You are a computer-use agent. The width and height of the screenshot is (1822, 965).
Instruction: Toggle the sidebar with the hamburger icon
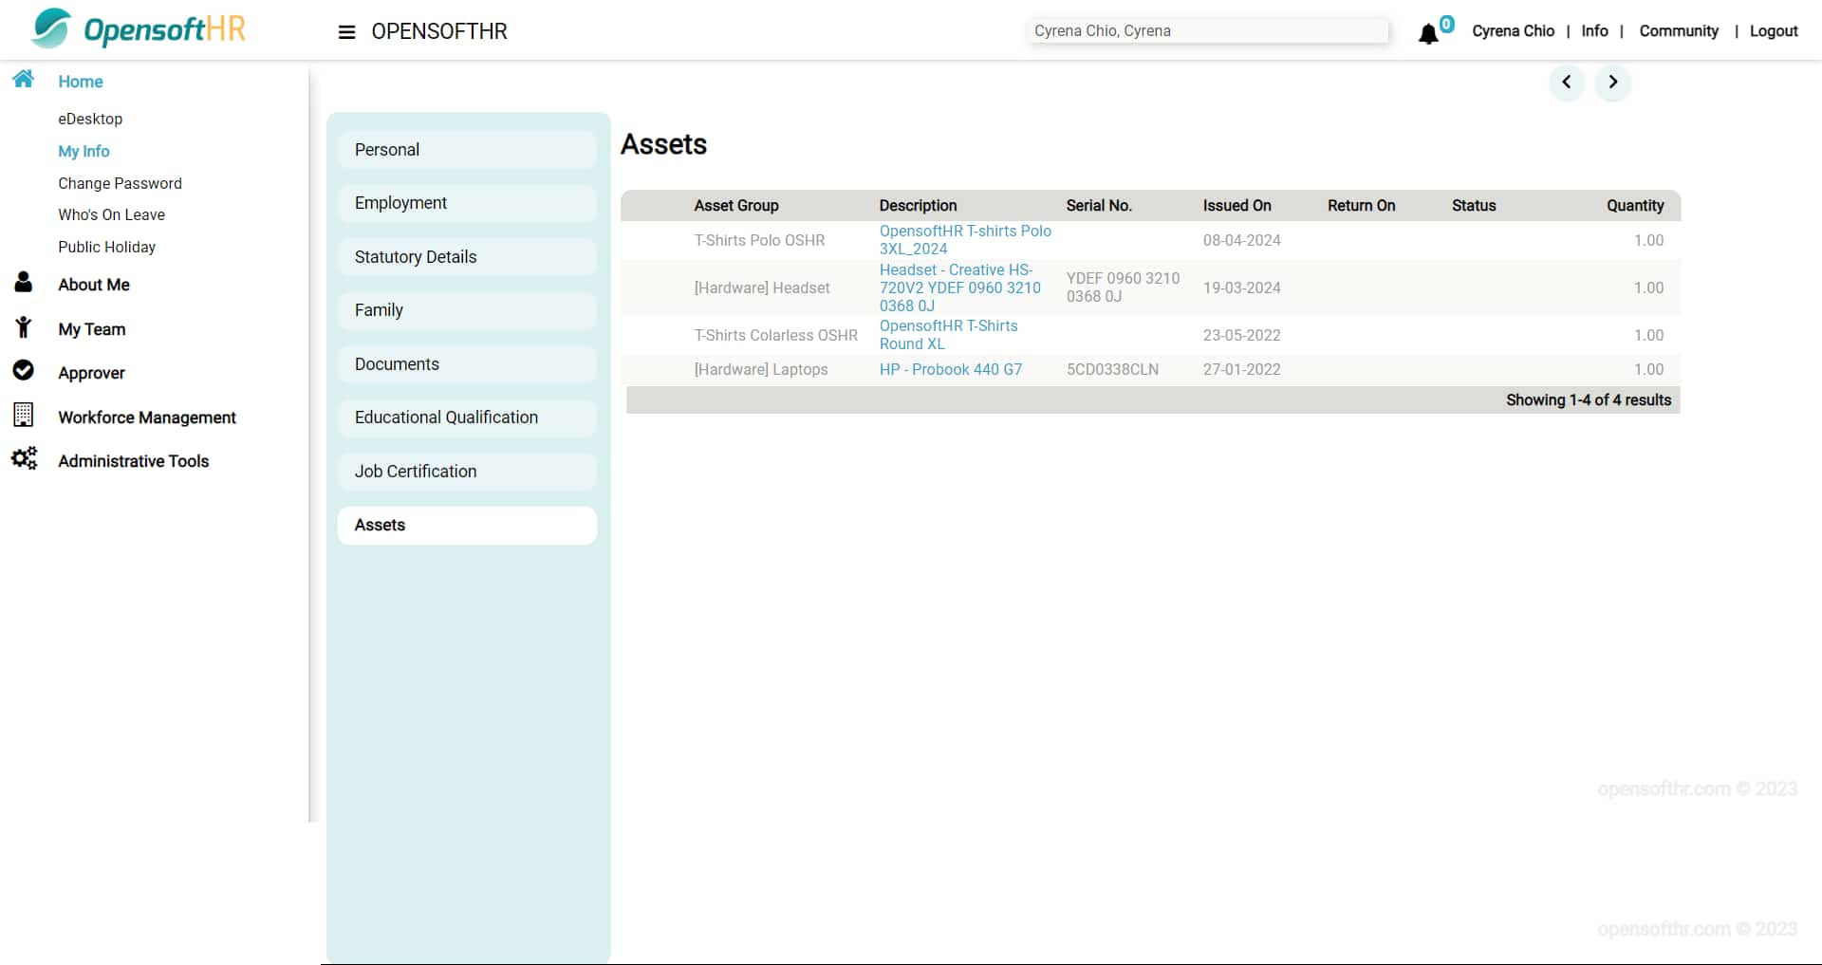(x=345, y=31)
